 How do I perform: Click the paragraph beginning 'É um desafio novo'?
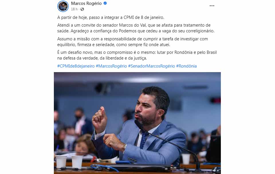point(137,55)
